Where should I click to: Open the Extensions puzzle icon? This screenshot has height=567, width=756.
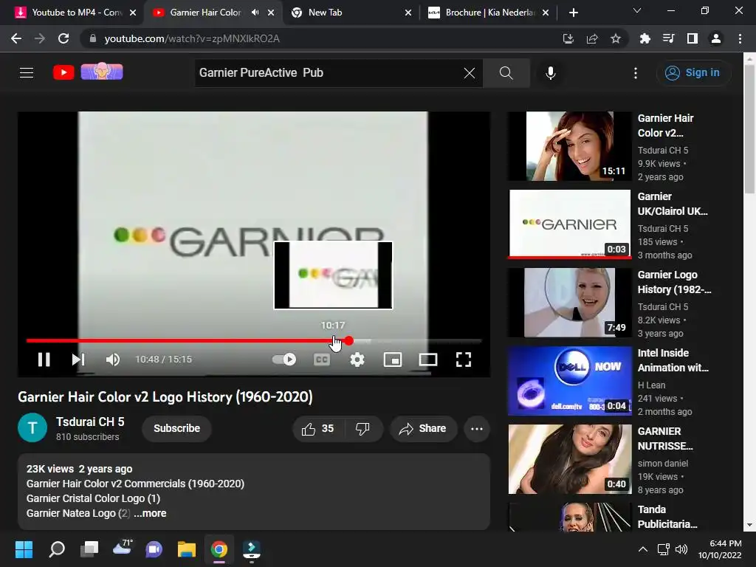click(x=645, y=38)
